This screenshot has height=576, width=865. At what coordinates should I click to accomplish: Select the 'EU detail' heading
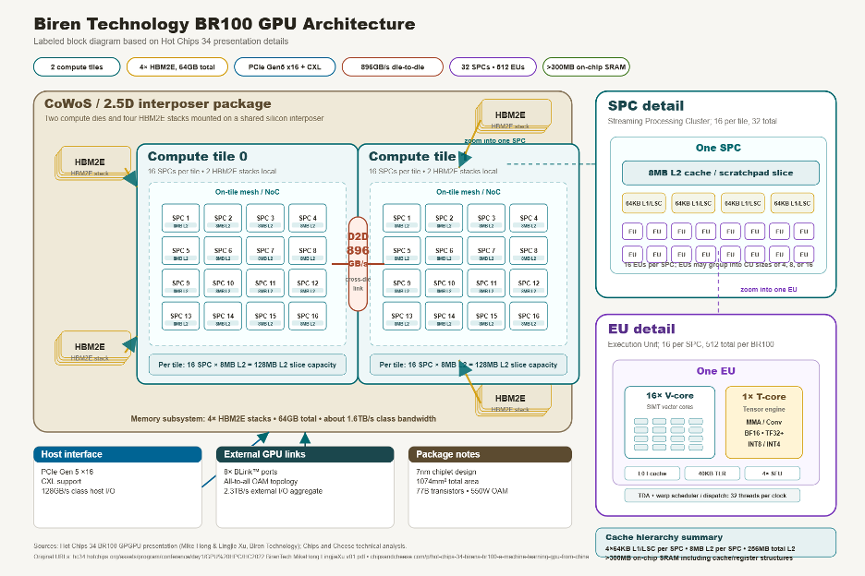641,329
